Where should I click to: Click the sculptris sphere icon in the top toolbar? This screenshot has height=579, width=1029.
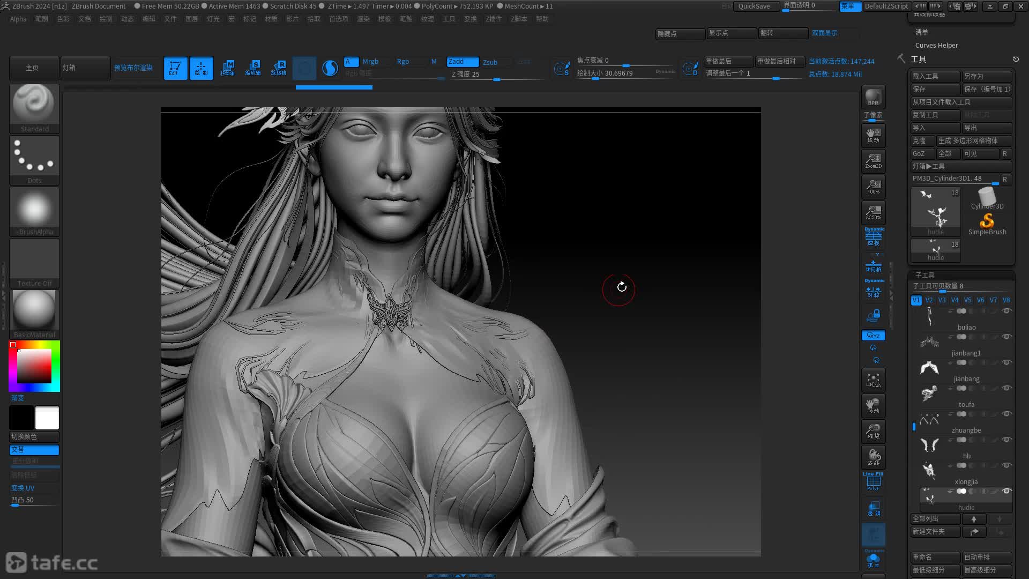pos(330,68)
